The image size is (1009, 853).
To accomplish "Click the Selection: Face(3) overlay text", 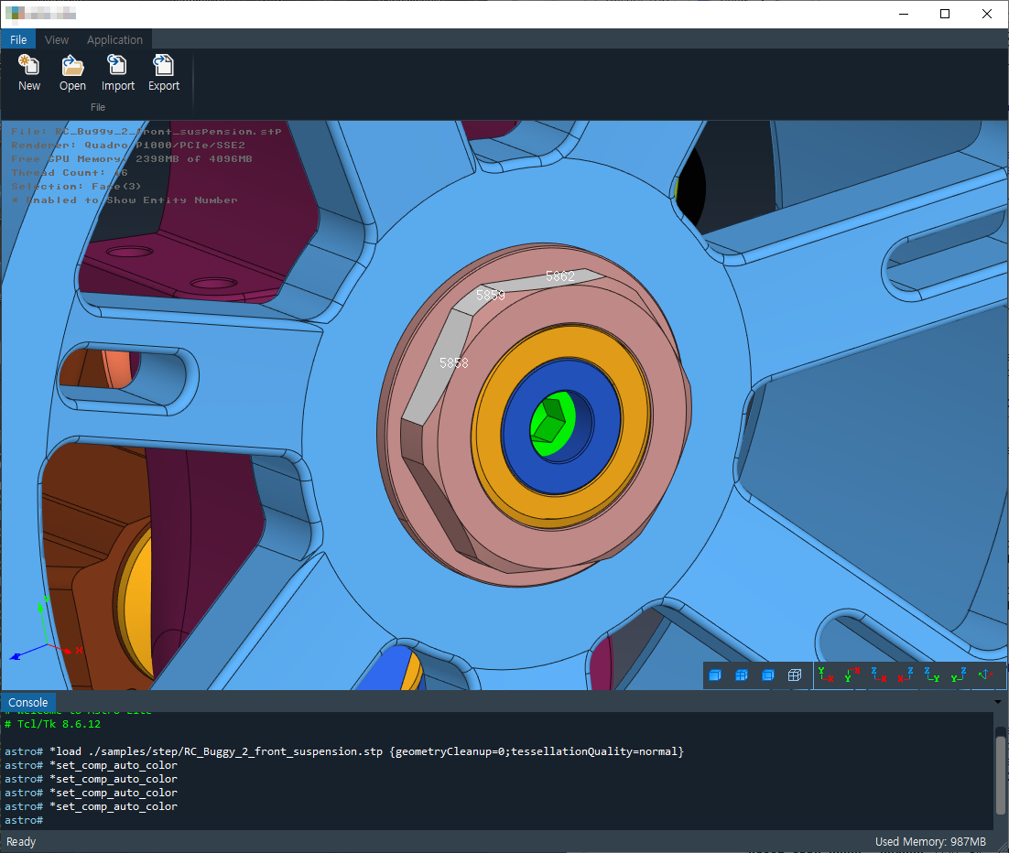I will 76,187.
